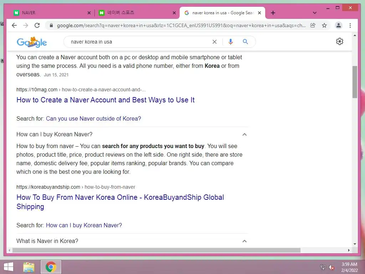
Task: Share this page using the share icon
Action: click(313, 25)
